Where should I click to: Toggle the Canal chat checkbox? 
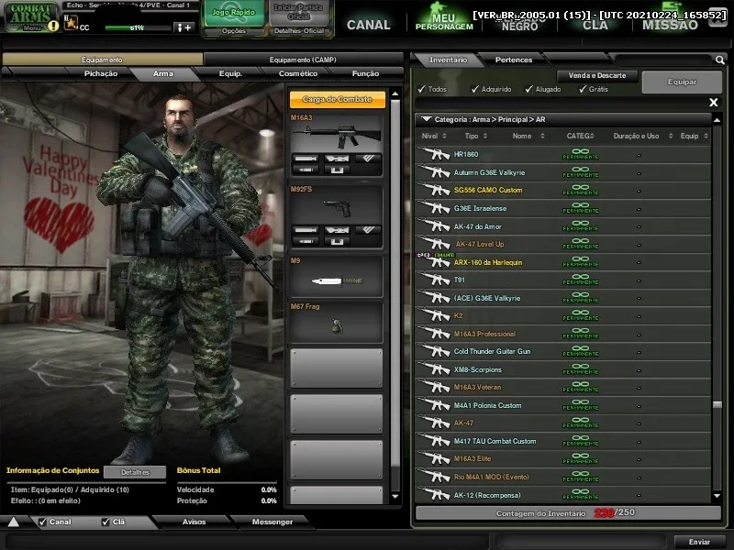coord(42,522)
